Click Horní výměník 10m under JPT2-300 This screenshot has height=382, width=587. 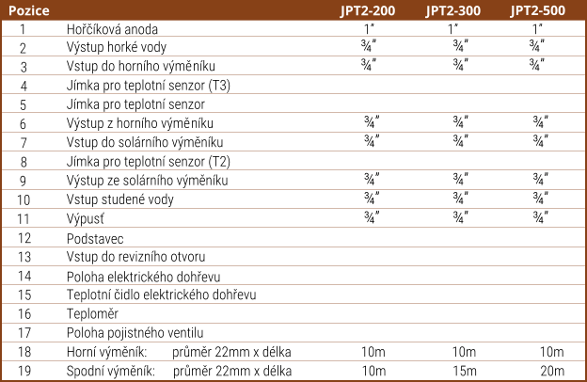[x=464, y=352]
